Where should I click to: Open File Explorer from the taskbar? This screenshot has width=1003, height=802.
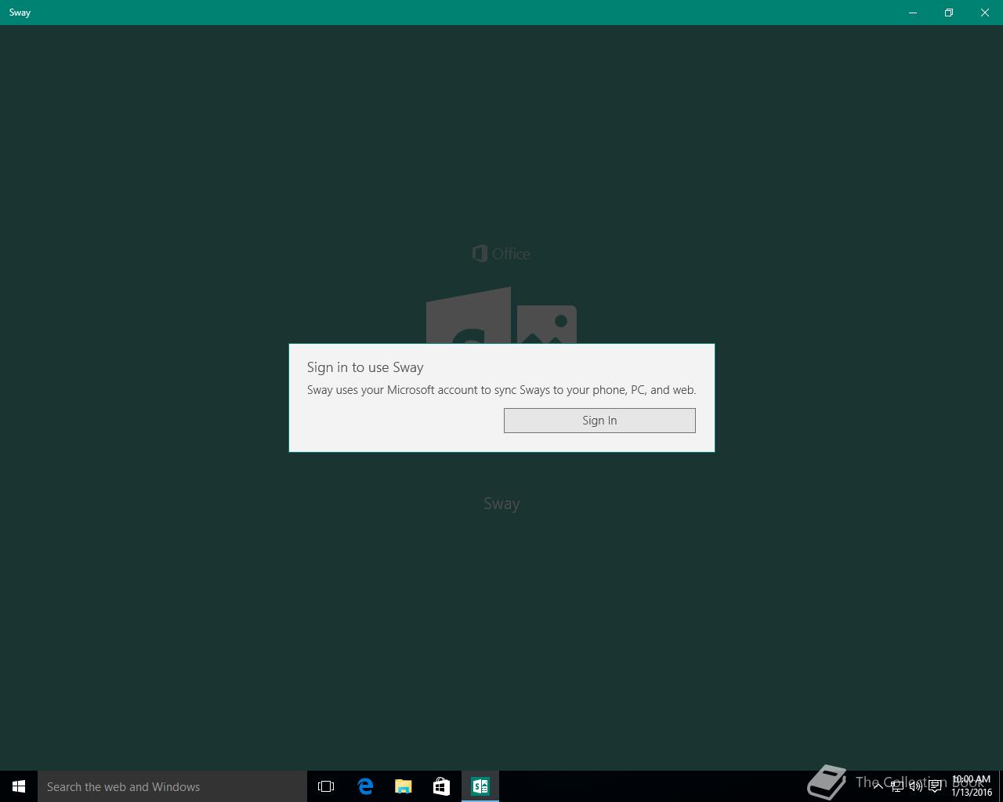pyautogui.click(x=404, y=786)
